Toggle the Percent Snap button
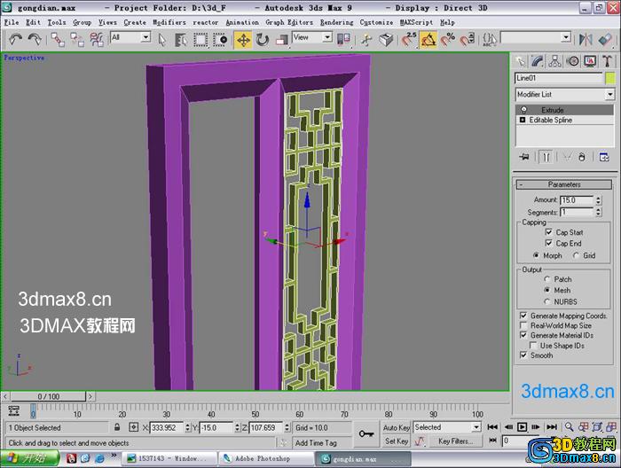Viewport: 621px width, 468px height. pos(448,40)
